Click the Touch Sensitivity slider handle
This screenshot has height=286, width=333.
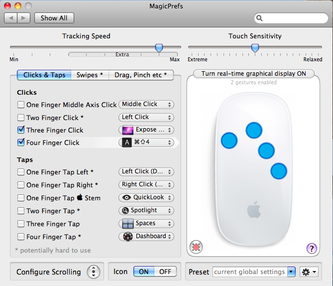click(x=255, y=48)
